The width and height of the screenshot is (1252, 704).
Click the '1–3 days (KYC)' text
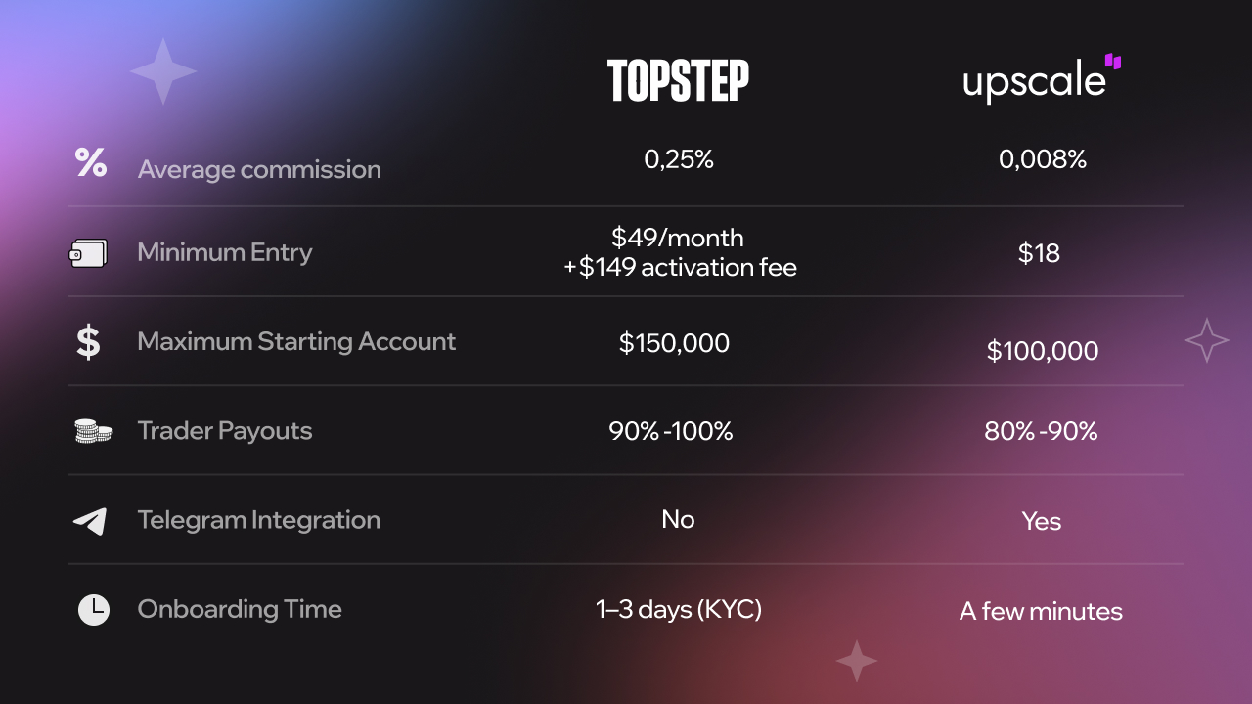click(678, 610)
